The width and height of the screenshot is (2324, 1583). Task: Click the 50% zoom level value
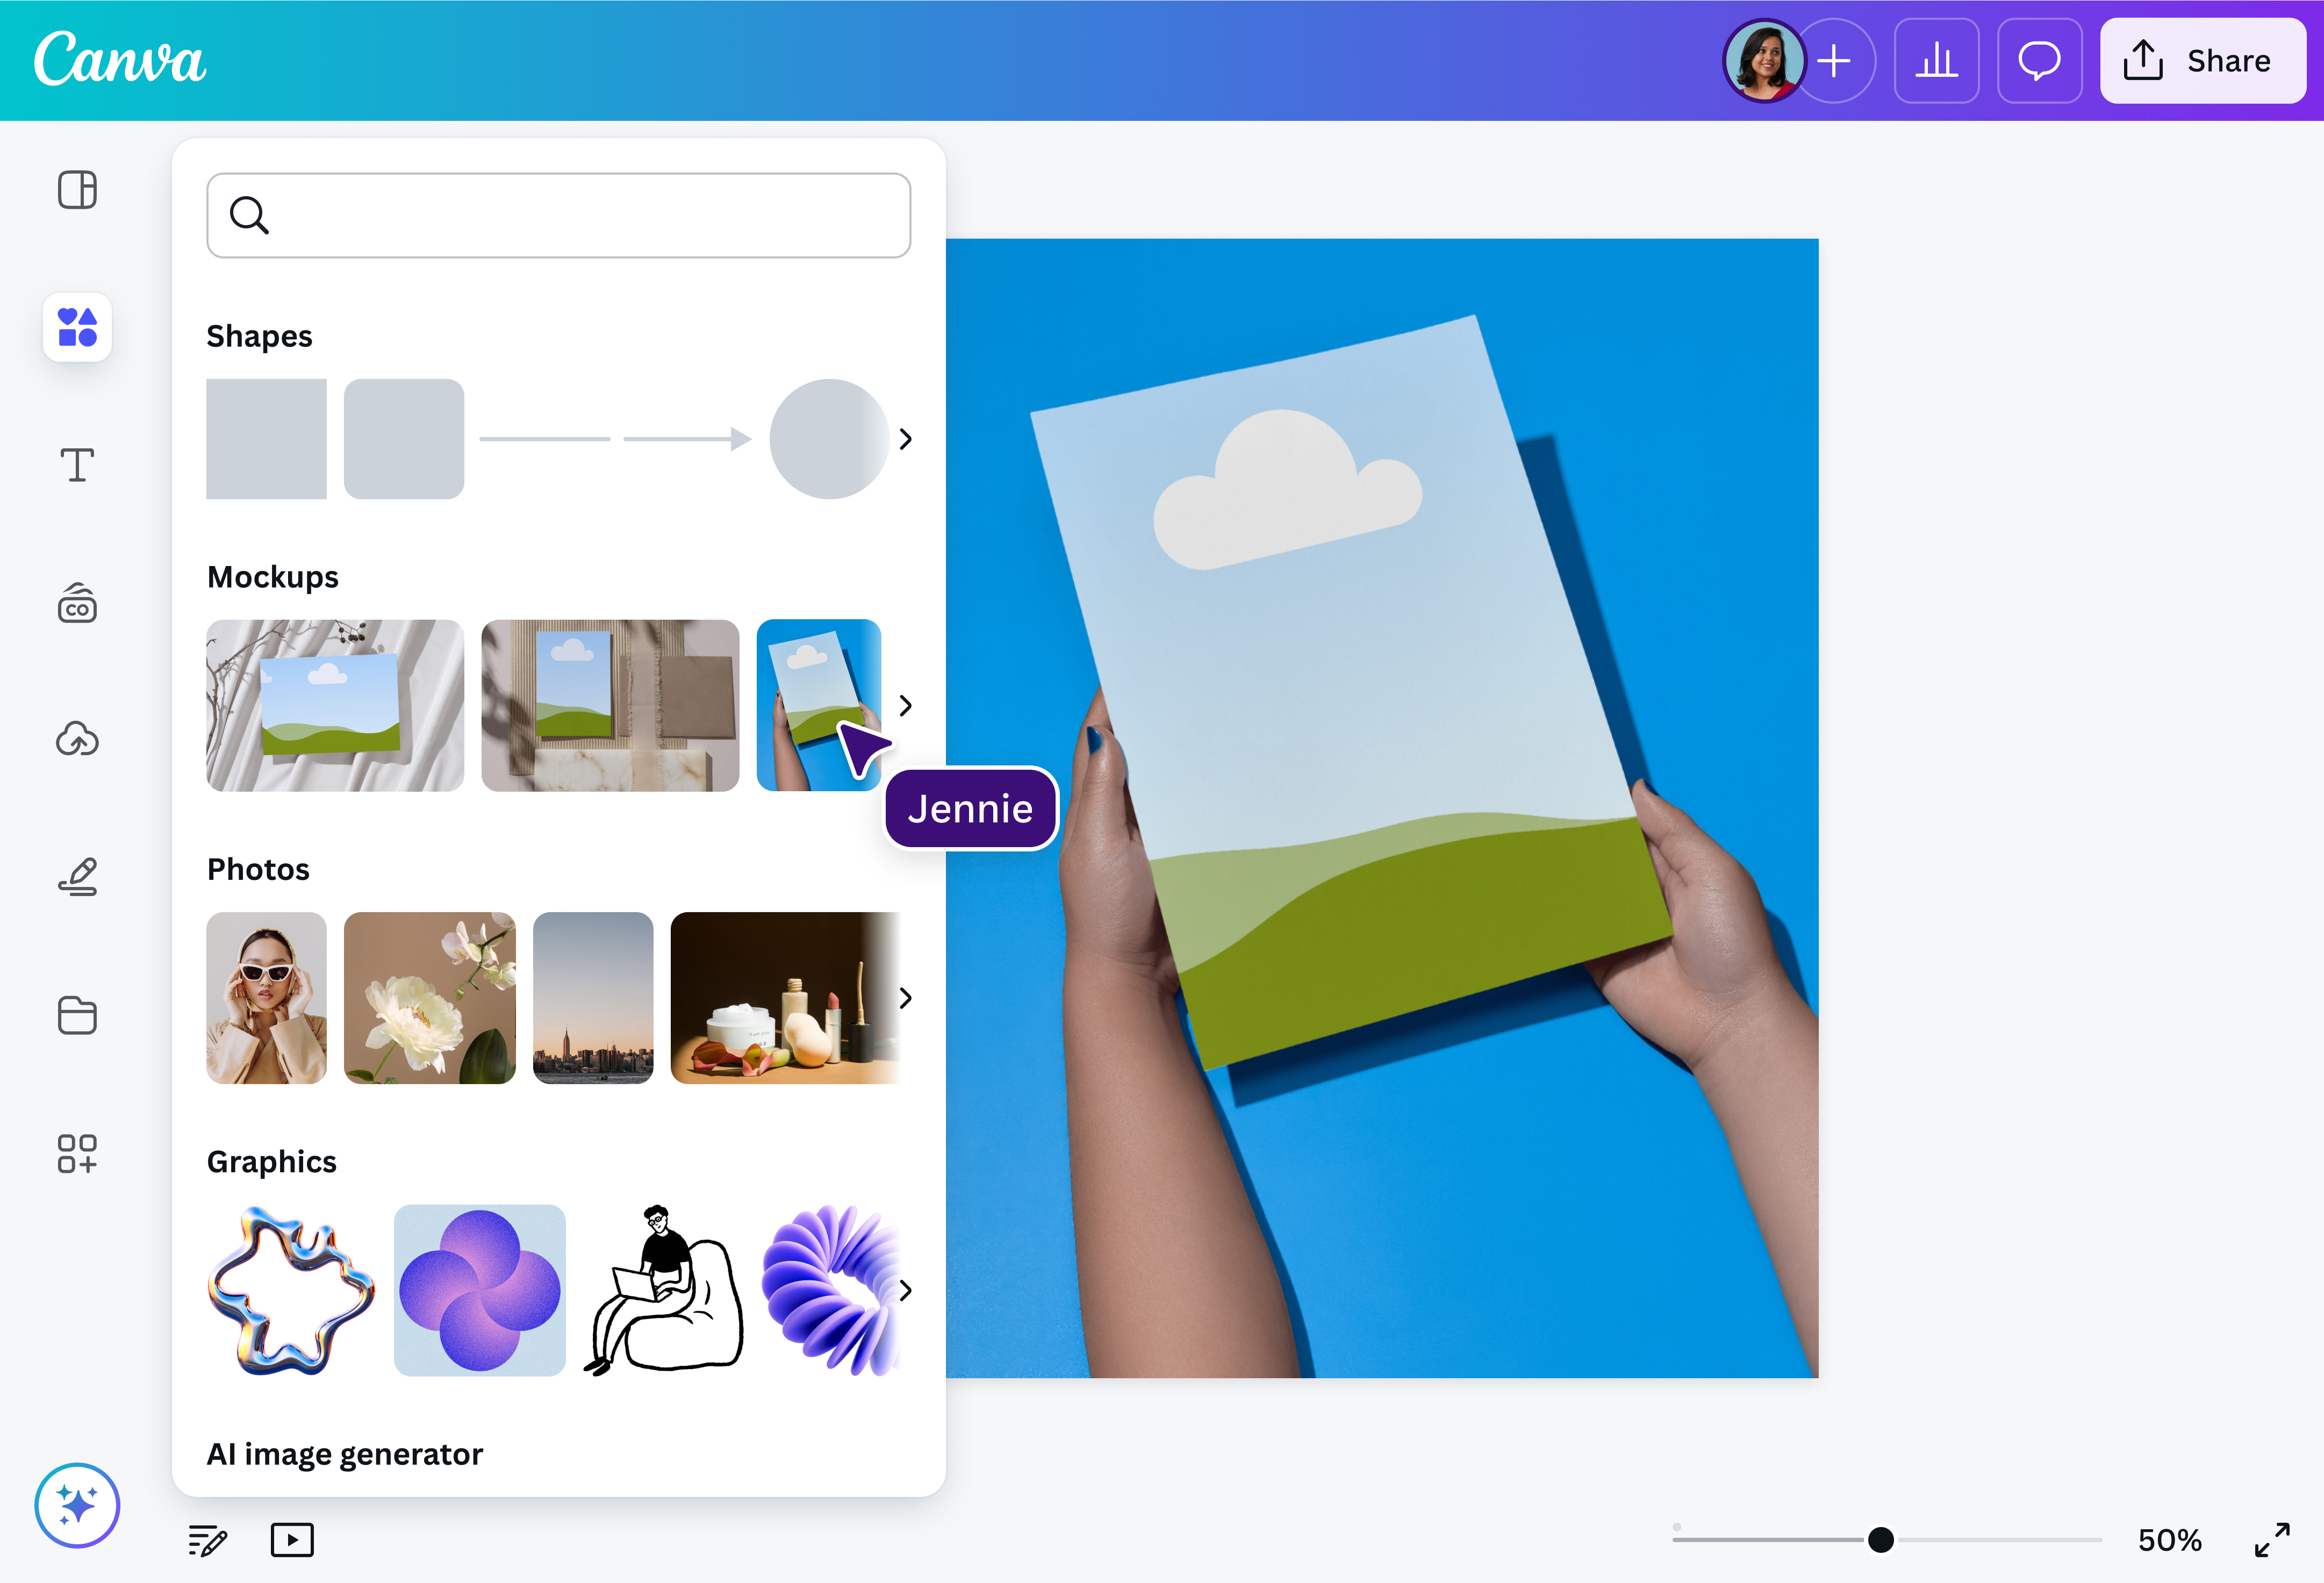[2170, 1540]
